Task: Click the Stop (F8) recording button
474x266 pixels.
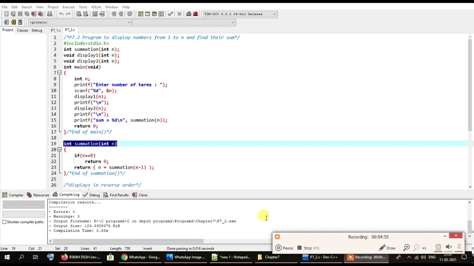Action: click(308, 248)
